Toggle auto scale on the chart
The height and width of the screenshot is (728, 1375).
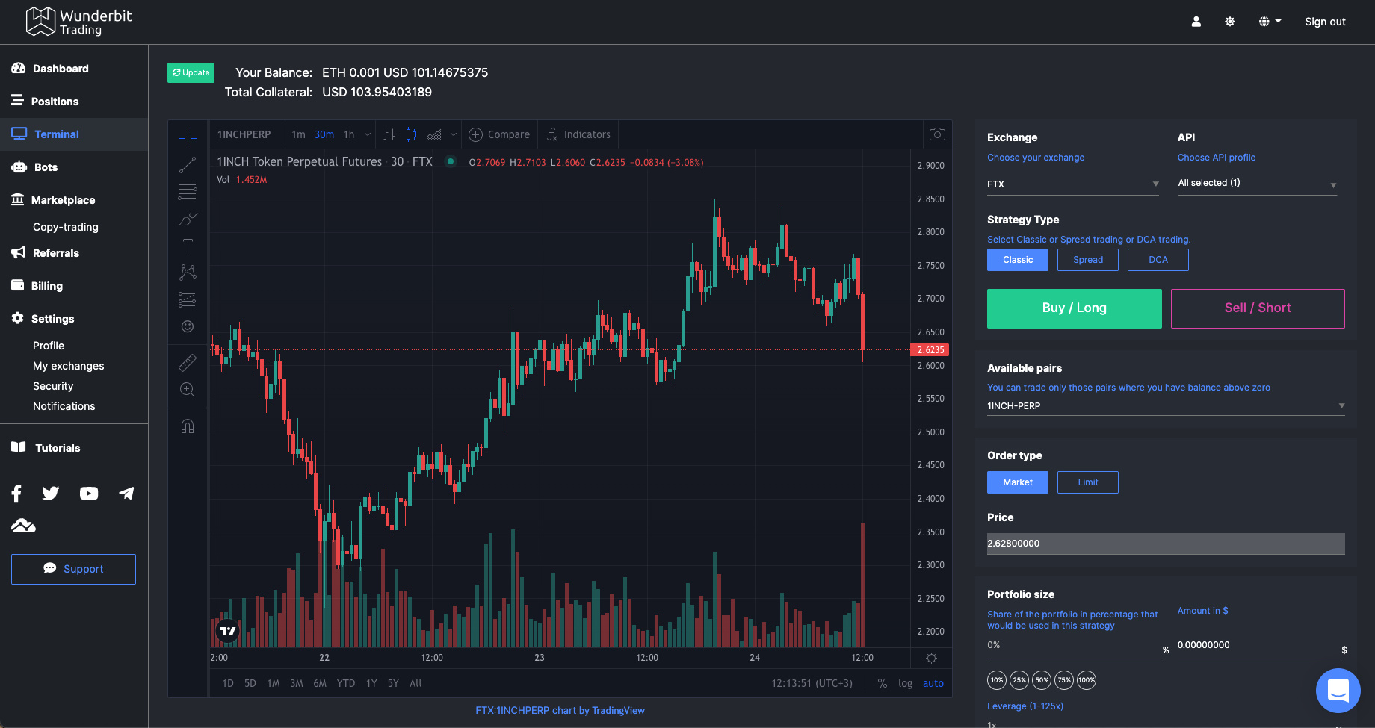(x=933, y=683)
